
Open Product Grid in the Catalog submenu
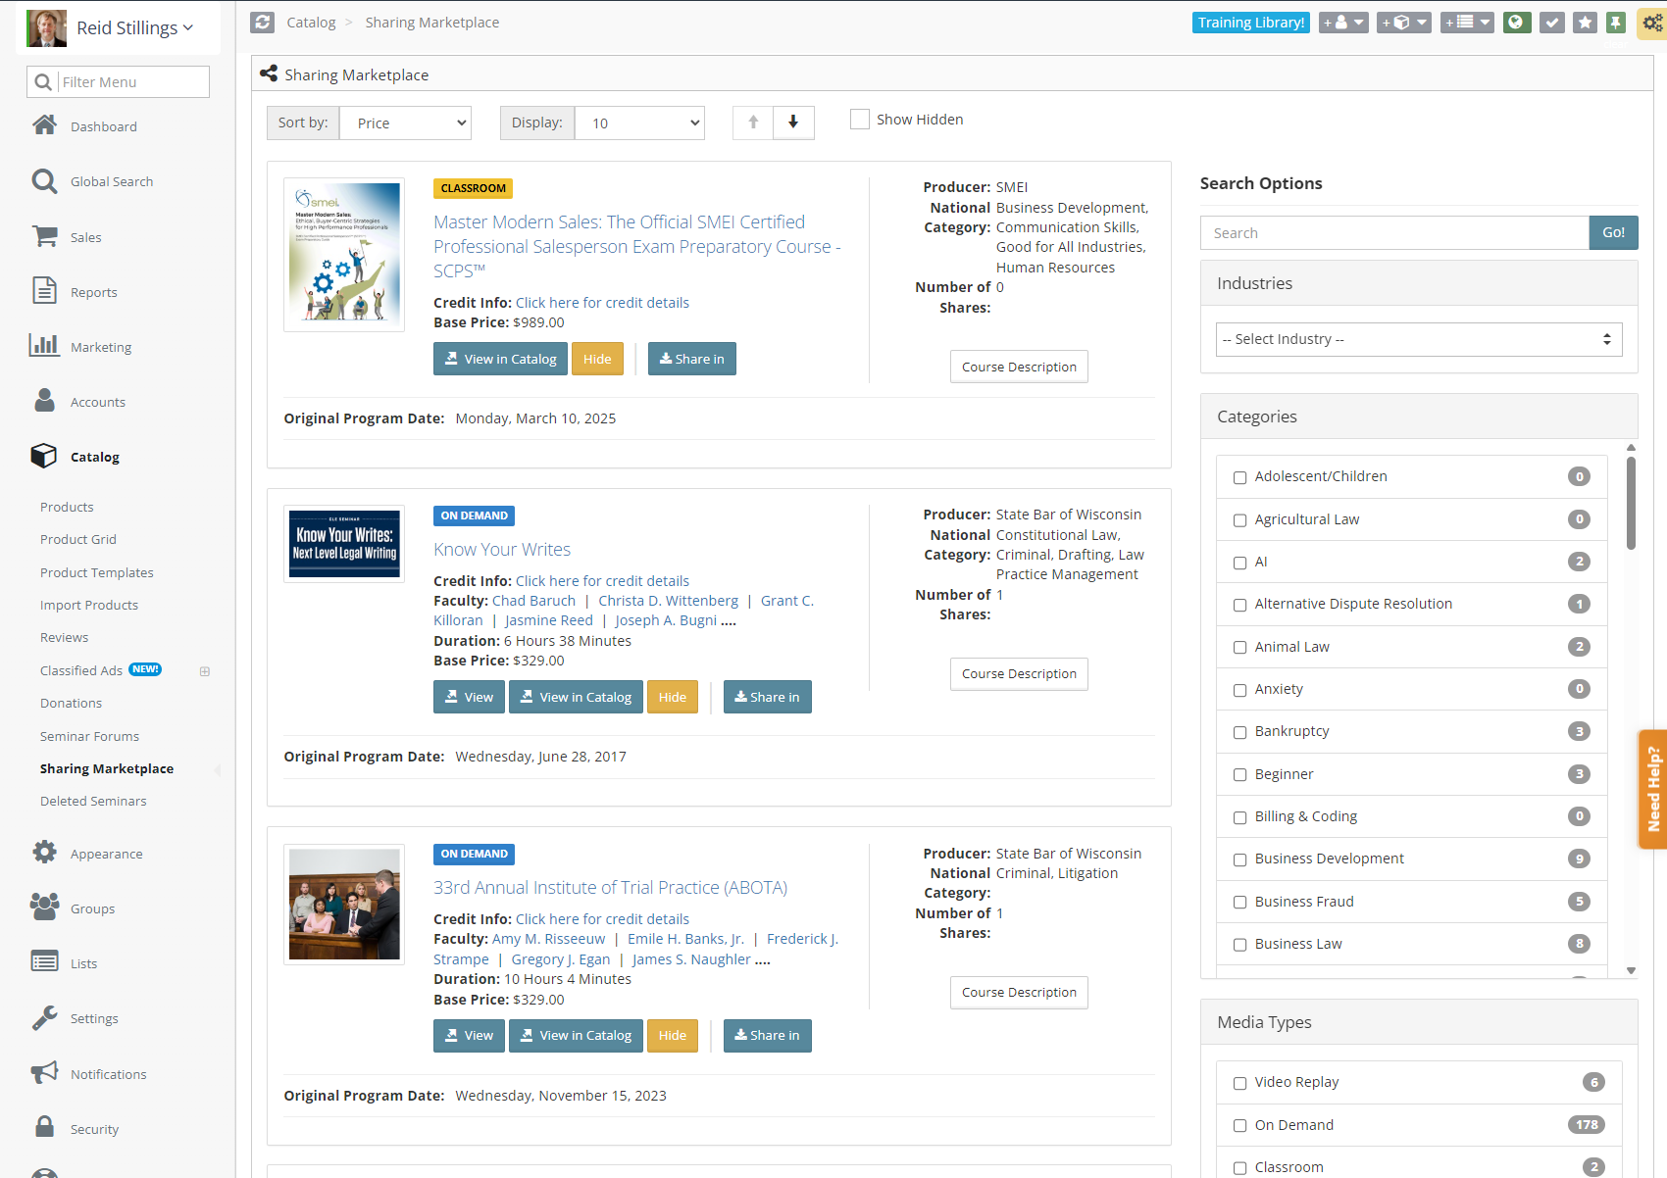pos(78,540)
